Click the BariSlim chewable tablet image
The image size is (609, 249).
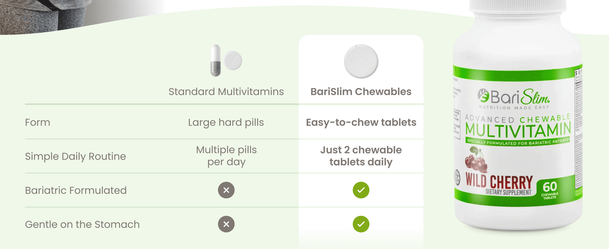[361, 61]
